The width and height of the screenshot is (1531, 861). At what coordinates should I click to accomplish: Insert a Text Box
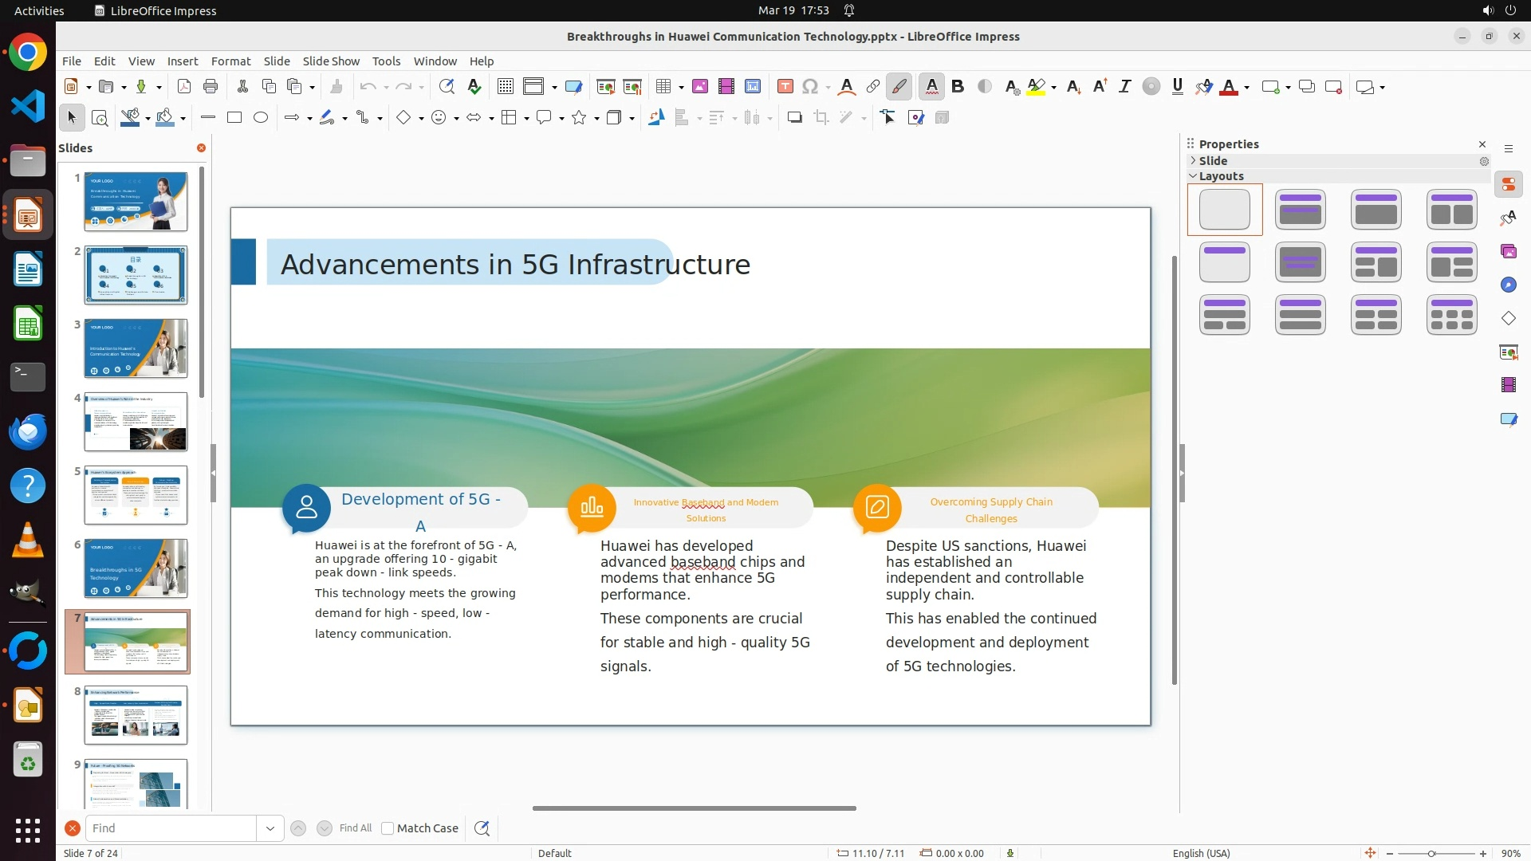785,87
